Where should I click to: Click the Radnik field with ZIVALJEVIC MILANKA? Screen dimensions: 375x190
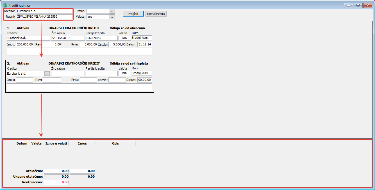(44, 17)
